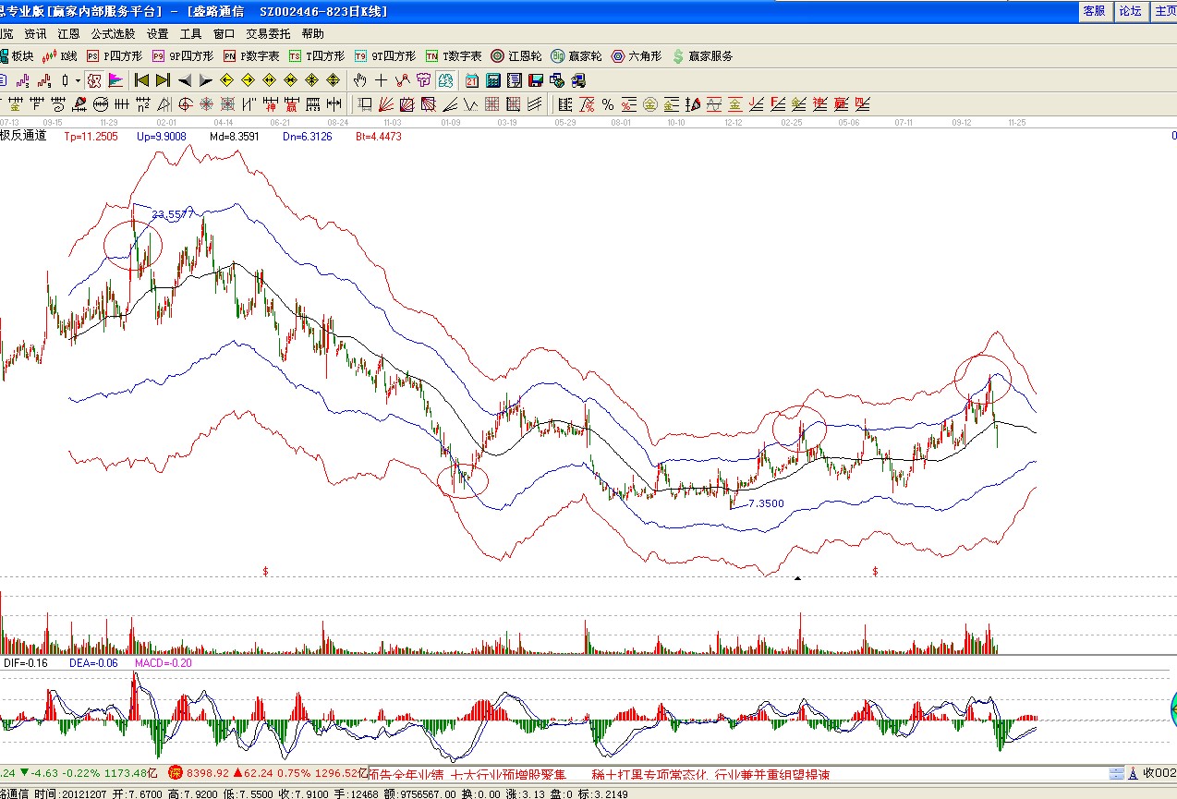Select the P四方形 tool
1177x799 pixels.
tap(107, 55)
